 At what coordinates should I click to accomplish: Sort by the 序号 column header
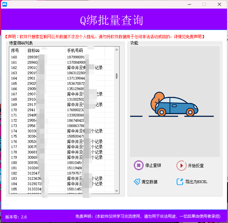17,50
